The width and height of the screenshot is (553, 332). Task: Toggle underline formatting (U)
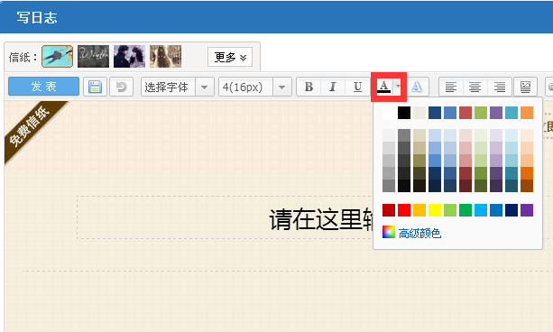[357, 87]
